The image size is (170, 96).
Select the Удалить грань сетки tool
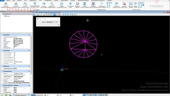124,5
